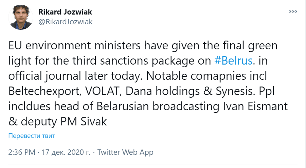The image size is (306, 168).
Task: Open the three-dot more options menu
Action: [x=292, y=12]
